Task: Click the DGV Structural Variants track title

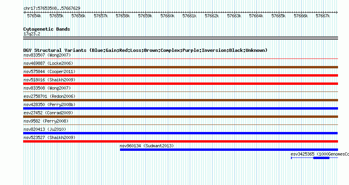Action: [x=145, y=50]
